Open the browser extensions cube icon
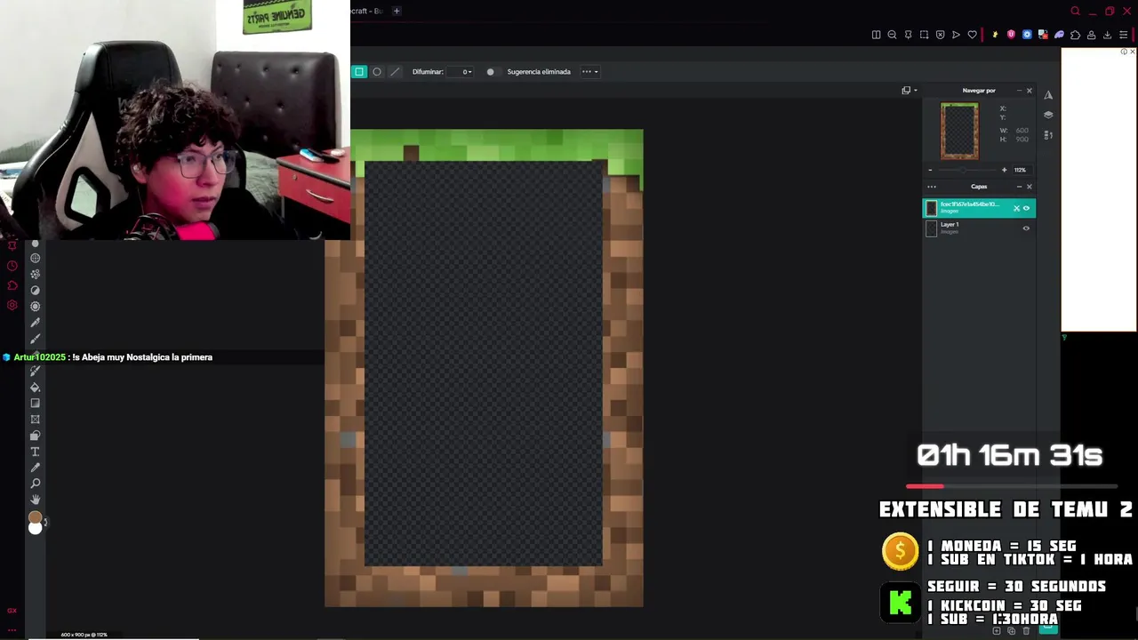 (x=1075, y=35)
